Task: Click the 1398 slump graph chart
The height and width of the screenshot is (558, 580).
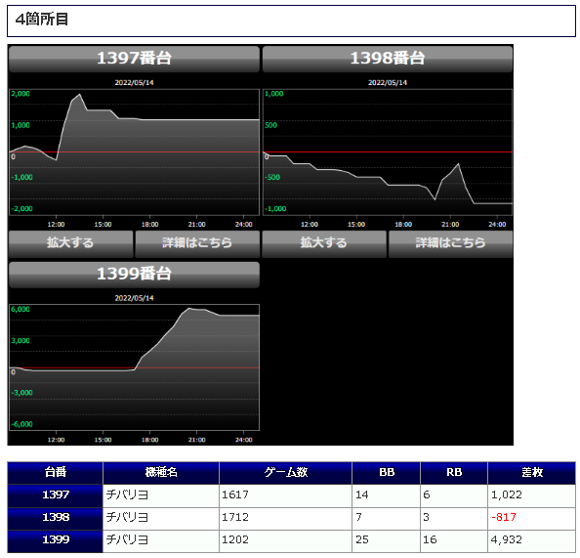Action: pyautogui.click(x=388, y=151)
